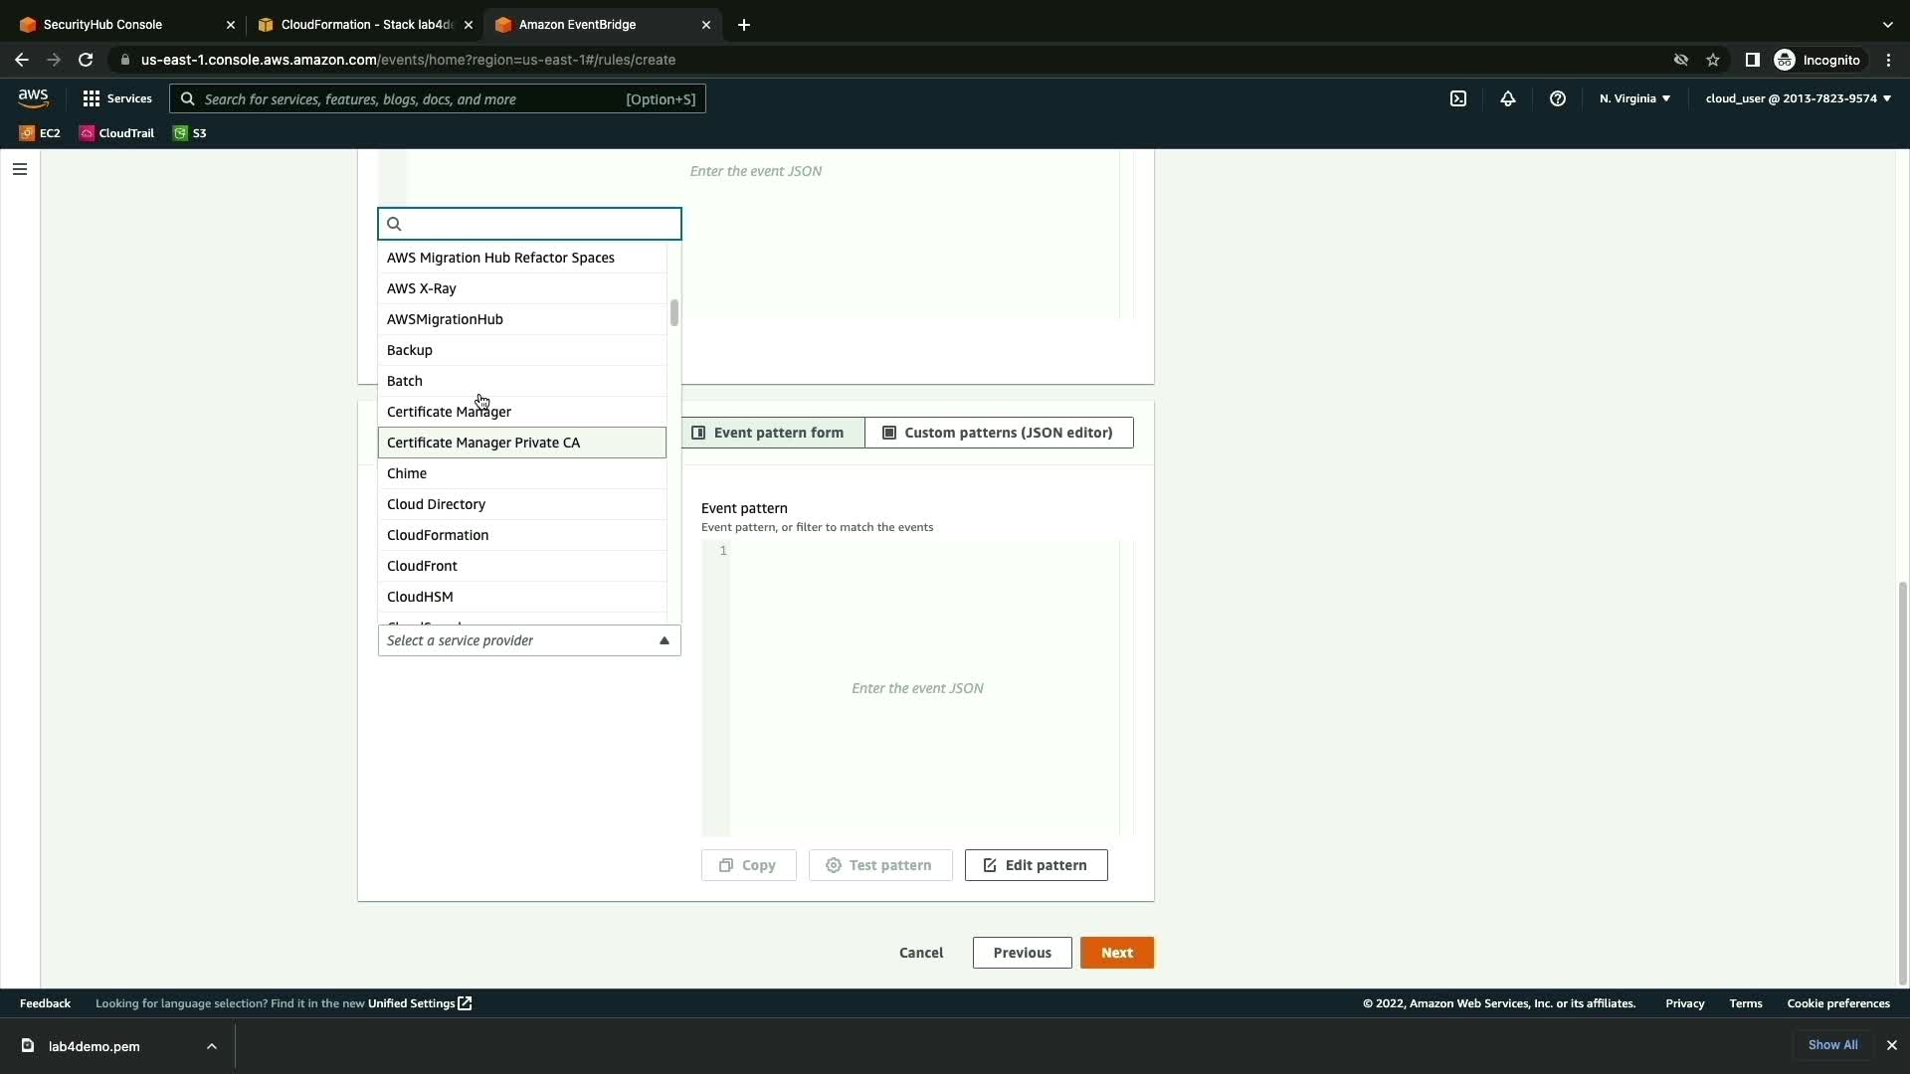Image resolution: width=1910 pixels, height=1074 pixels.
Task: Open the notifications bell
Action: click(1508, 98)
